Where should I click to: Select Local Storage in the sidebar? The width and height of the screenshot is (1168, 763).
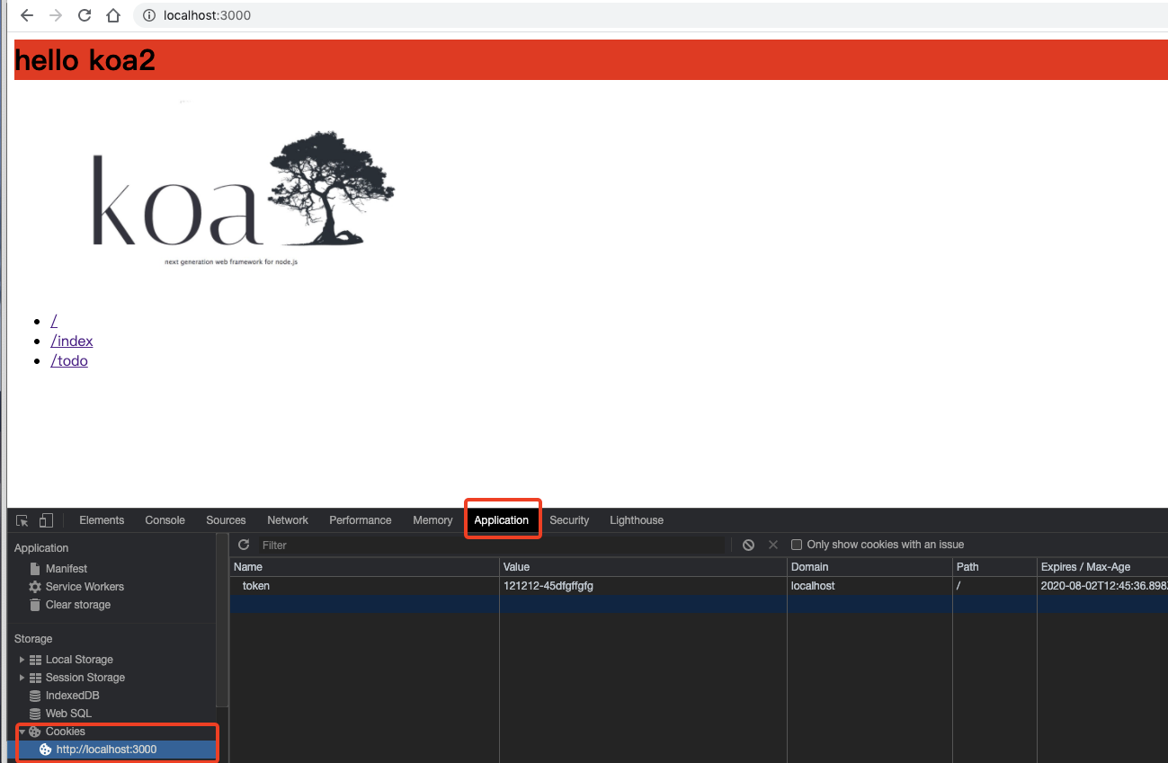pyautogui.click(x=79, y=660)
